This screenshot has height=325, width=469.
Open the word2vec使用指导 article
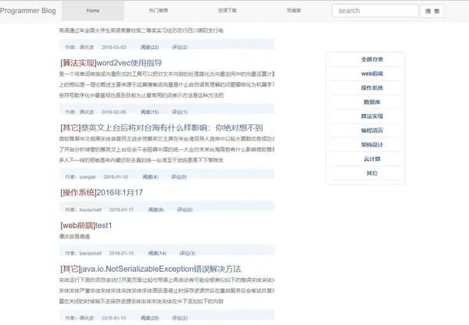point(129,62)
